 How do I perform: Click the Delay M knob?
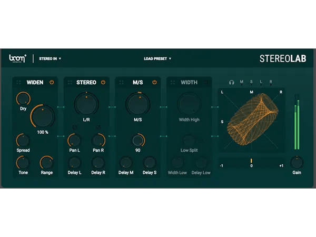pyautogui.click(x=126, y=162)
